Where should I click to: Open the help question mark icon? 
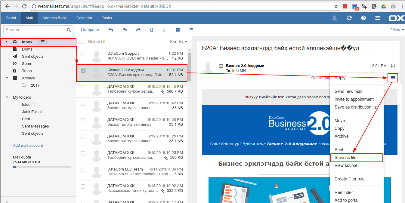(x=363, y=18)
